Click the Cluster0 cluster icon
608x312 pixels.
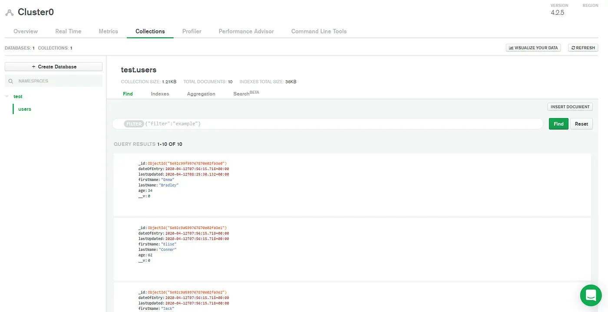9,13
